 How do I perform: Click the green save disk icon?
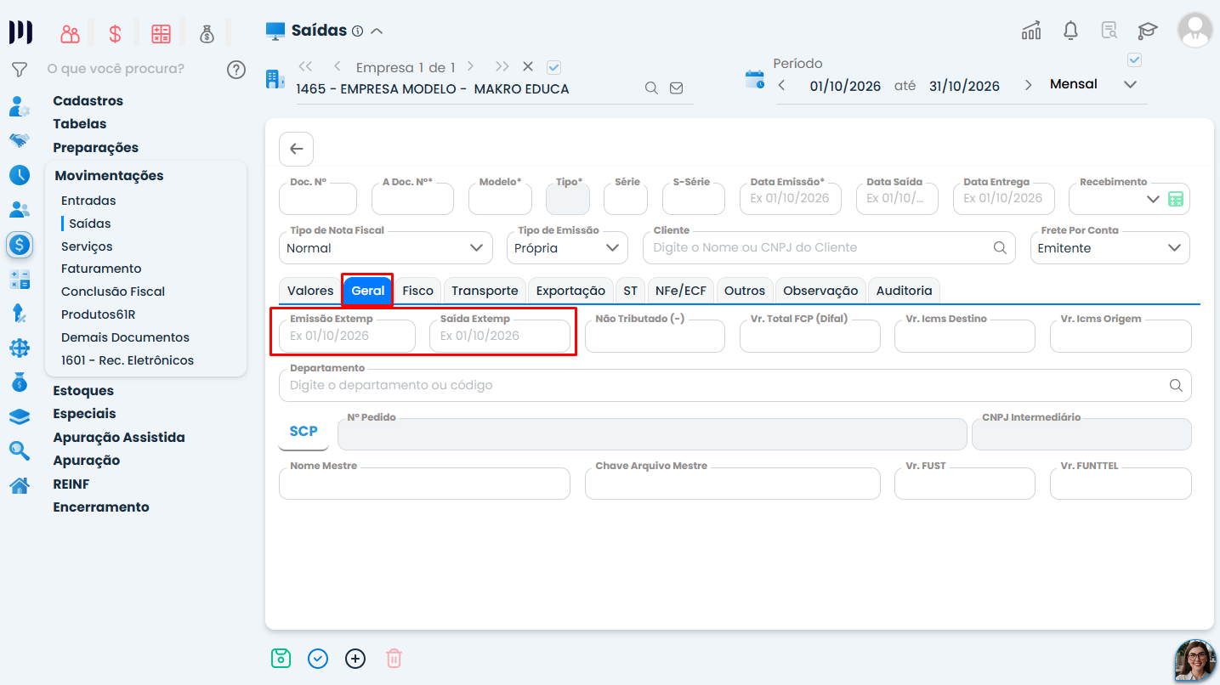click(x=281, y=659)
